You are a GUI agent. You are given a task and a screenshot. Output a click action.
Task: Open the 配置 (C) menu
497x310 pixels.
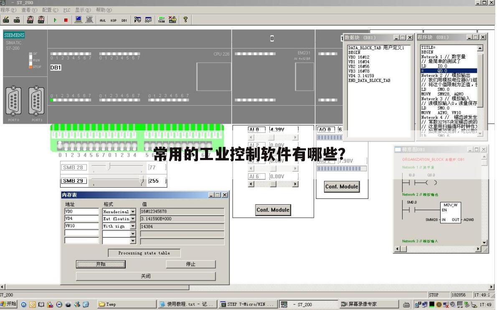[50, 10]
